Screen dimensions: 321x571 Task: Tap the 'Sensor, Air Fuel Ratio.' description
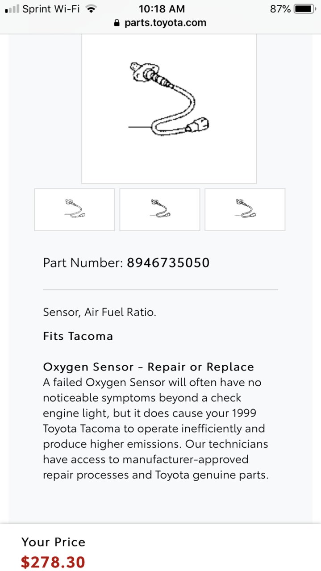100,312
